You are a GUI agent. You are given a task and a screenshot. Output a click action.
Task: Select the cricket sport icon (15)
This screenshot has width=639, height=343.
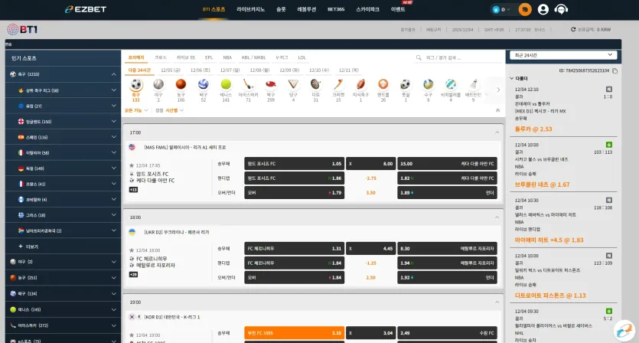pyautogui.click(x=338, y=84)
